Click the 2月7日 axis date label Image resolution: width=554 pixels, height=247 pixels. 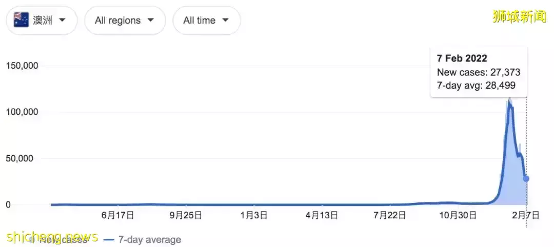pos(526,215)
